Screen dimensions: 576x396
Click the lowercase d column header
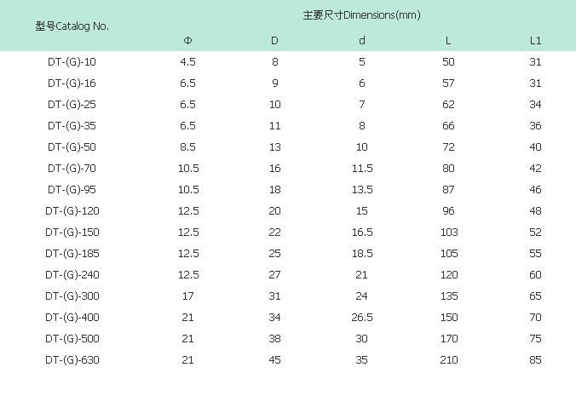pyautogui.click(x=361, y=40)
